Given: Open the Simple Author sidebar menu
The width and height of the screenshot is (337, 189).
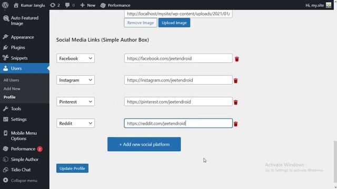Looking at the screenshot, I should 25,159.
